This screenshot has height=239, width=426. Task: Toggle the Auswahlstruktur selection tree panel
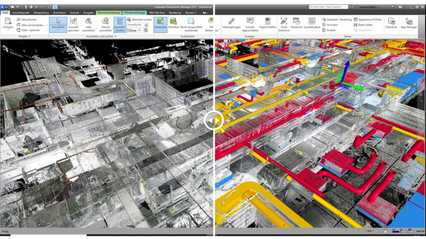click(120, 24)
